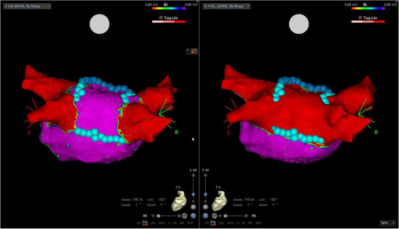The image size is (399, 229).
Task: Click the gray sphere button in left pane
Action: (184, 215)
